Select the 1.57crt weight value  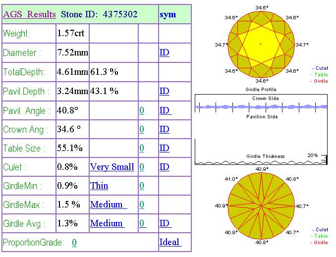click(71, 33)
